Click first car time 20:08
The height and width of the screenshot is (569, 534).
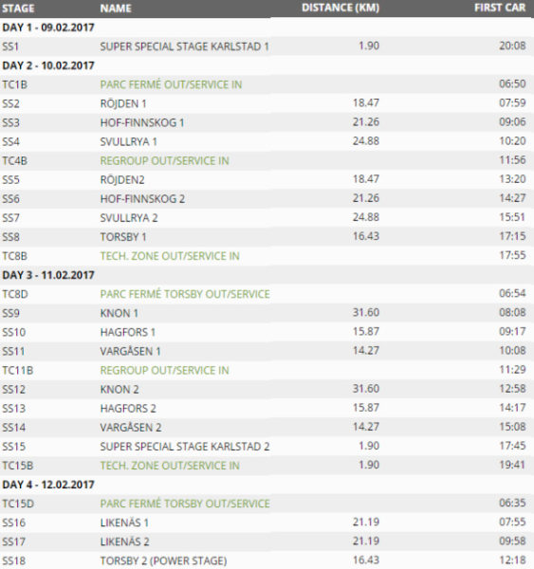512,46
